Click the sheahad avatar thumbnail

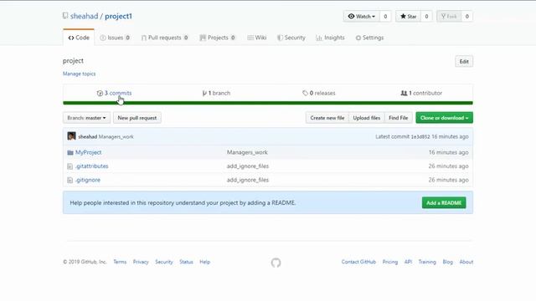click(x=71, y=136)
